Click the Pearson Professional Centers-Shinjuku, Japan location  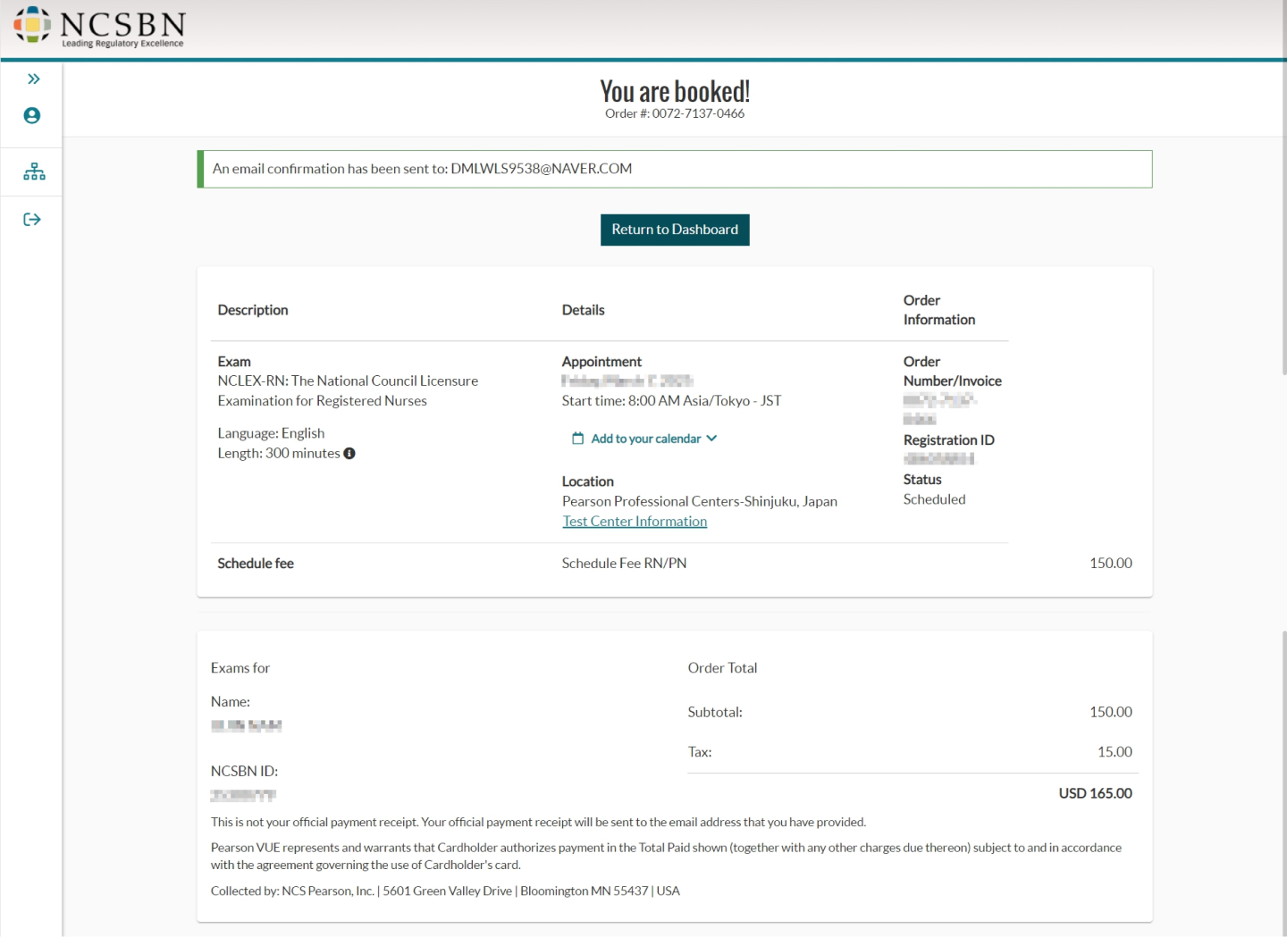(x=700, y=502)
